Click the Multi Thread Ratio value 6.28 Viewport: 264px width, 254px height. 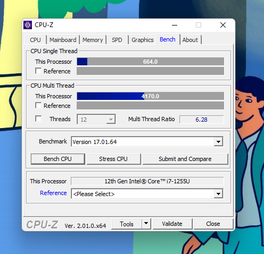pos(202,120)
